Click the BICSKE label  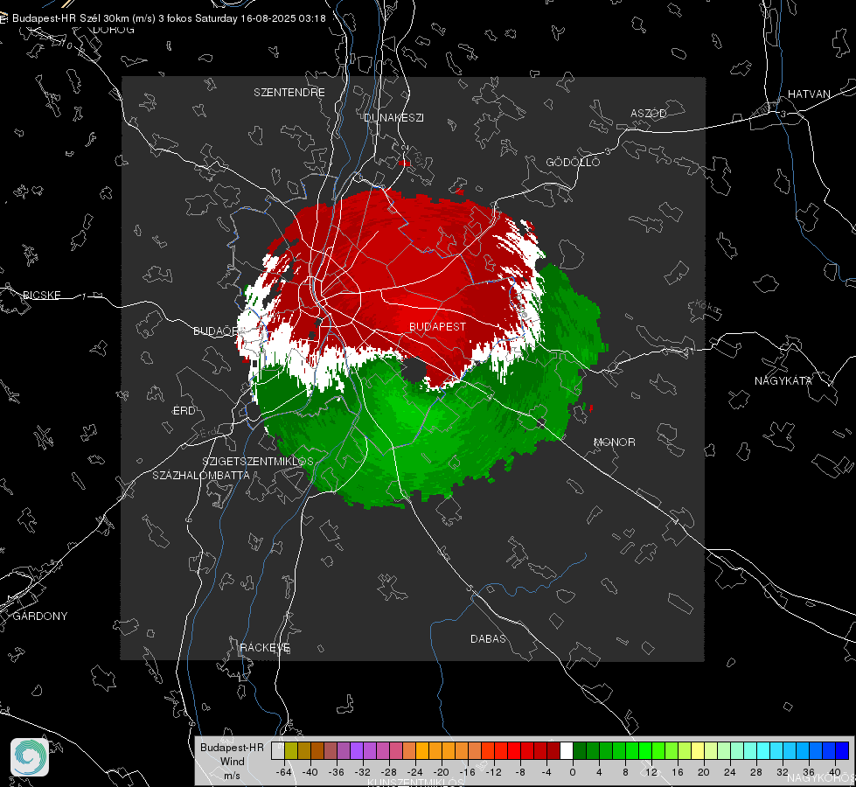(41, 295)
